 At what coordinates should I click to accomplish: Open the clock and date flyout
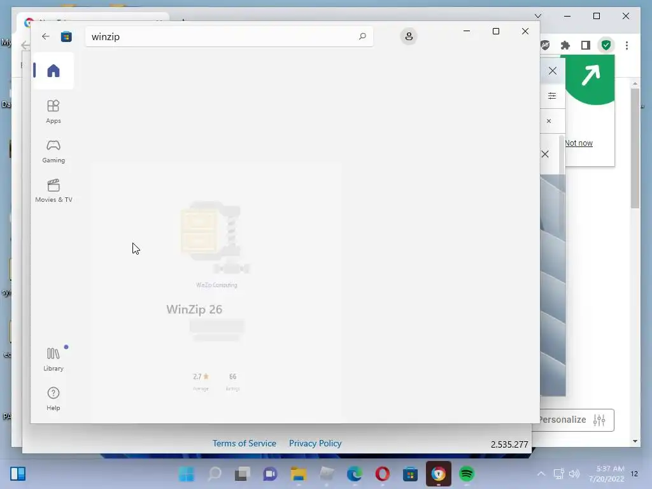(607, 474)
